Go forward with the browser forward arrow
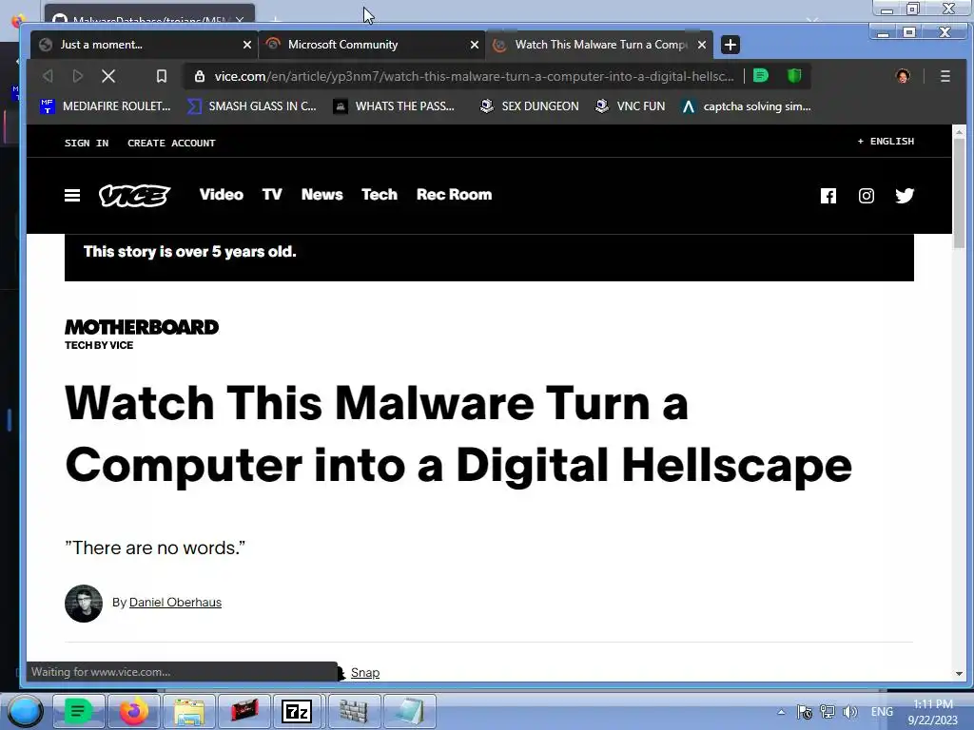974x730 pixels. click(x=78, y=76)
